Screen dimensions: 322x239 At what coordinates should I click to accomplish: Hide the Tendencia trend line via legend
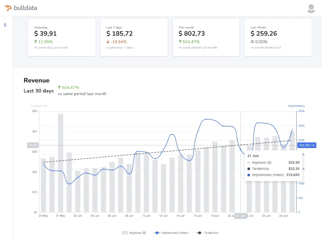tap(207, 233)
